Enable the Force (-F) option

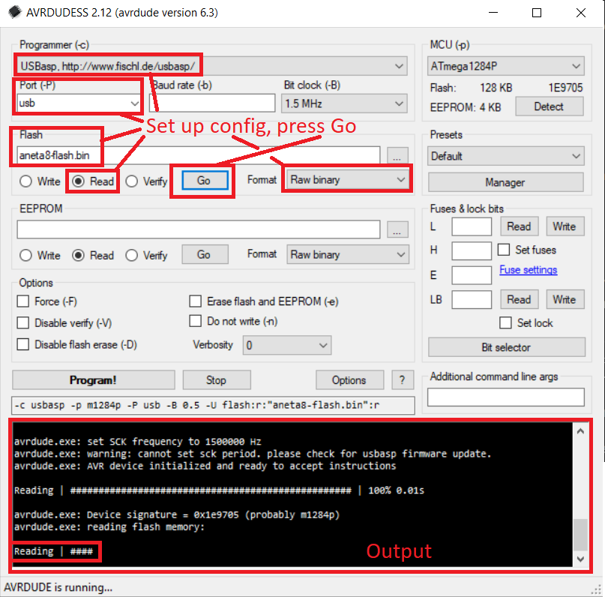tap(22, 301)
